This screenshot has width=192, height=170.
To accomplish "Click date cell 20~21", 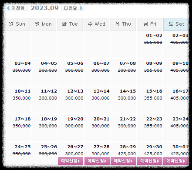I will pos(97,127).
